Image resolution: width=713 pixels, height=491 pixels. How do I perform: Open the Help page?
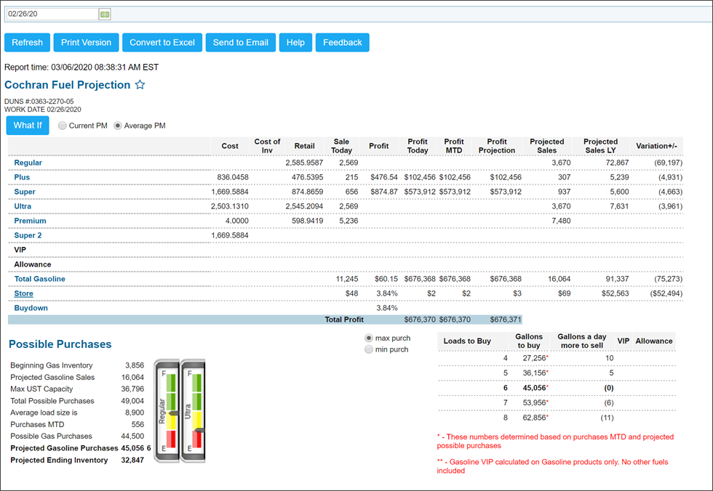295,43
